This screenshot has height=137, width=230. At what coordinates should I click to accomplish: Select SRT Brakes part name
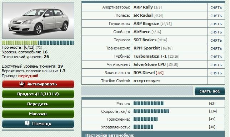(145, 40)
